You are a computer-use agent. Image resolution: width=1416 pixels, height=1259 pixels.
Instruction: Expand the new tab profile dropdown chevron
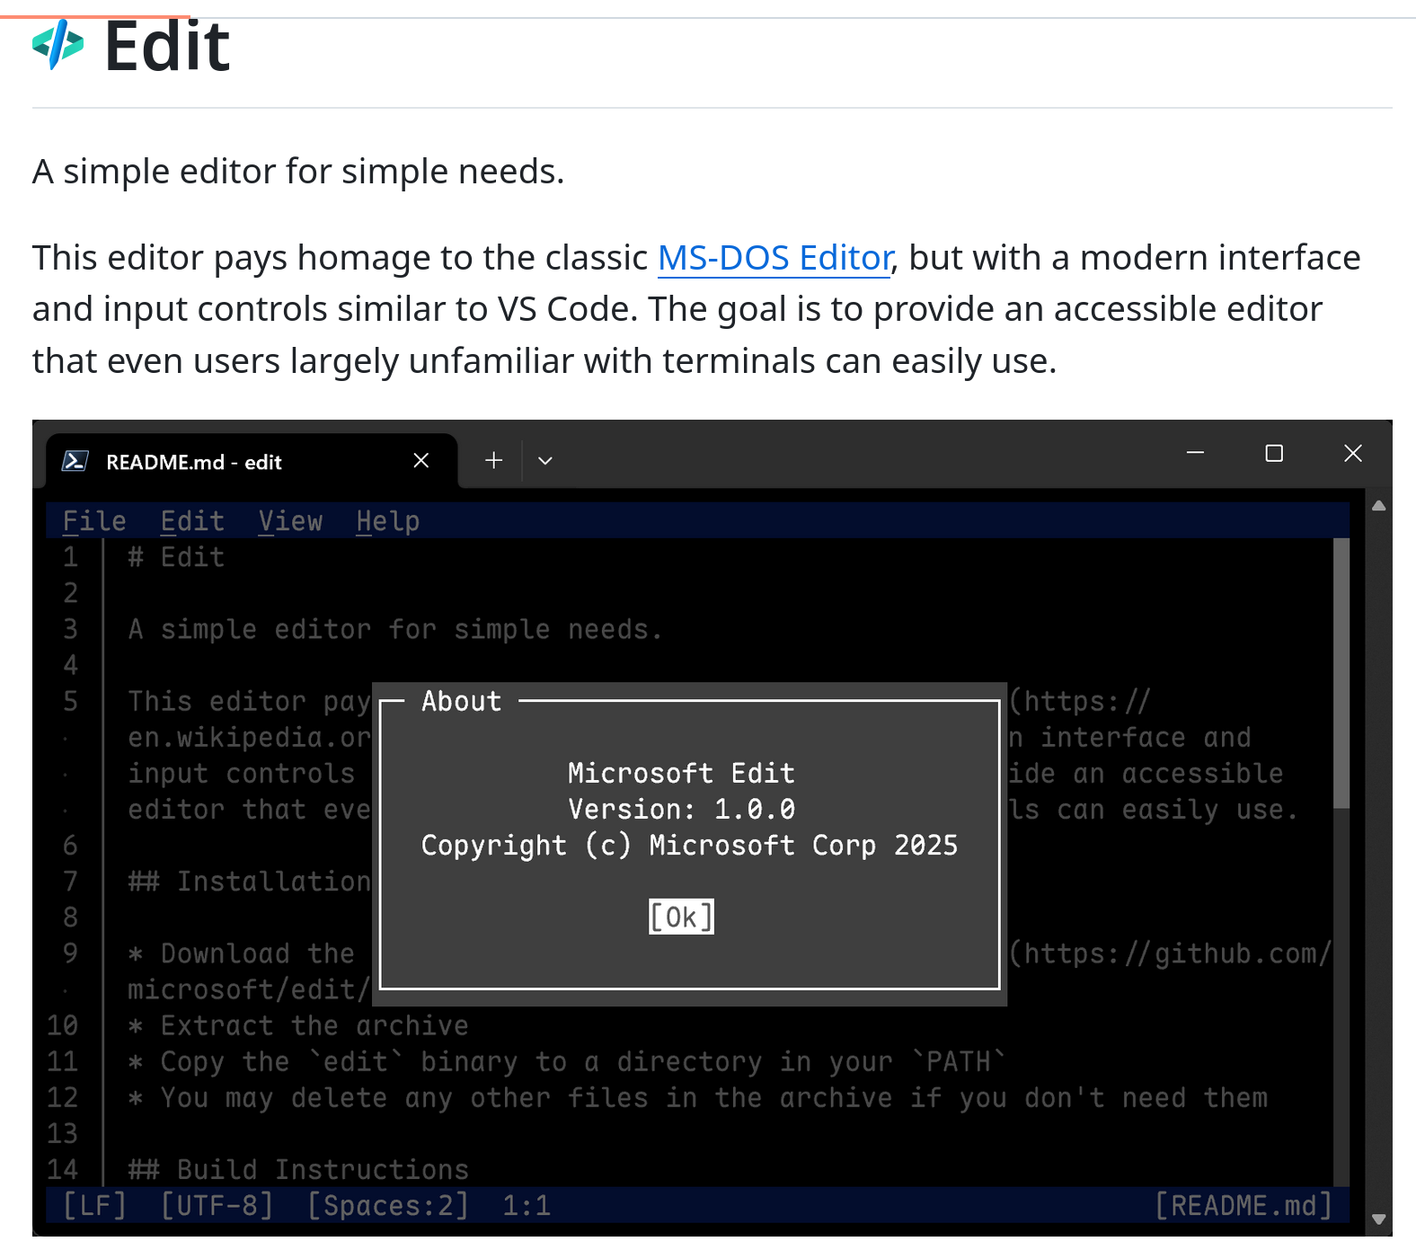click(x=544, y=461)
